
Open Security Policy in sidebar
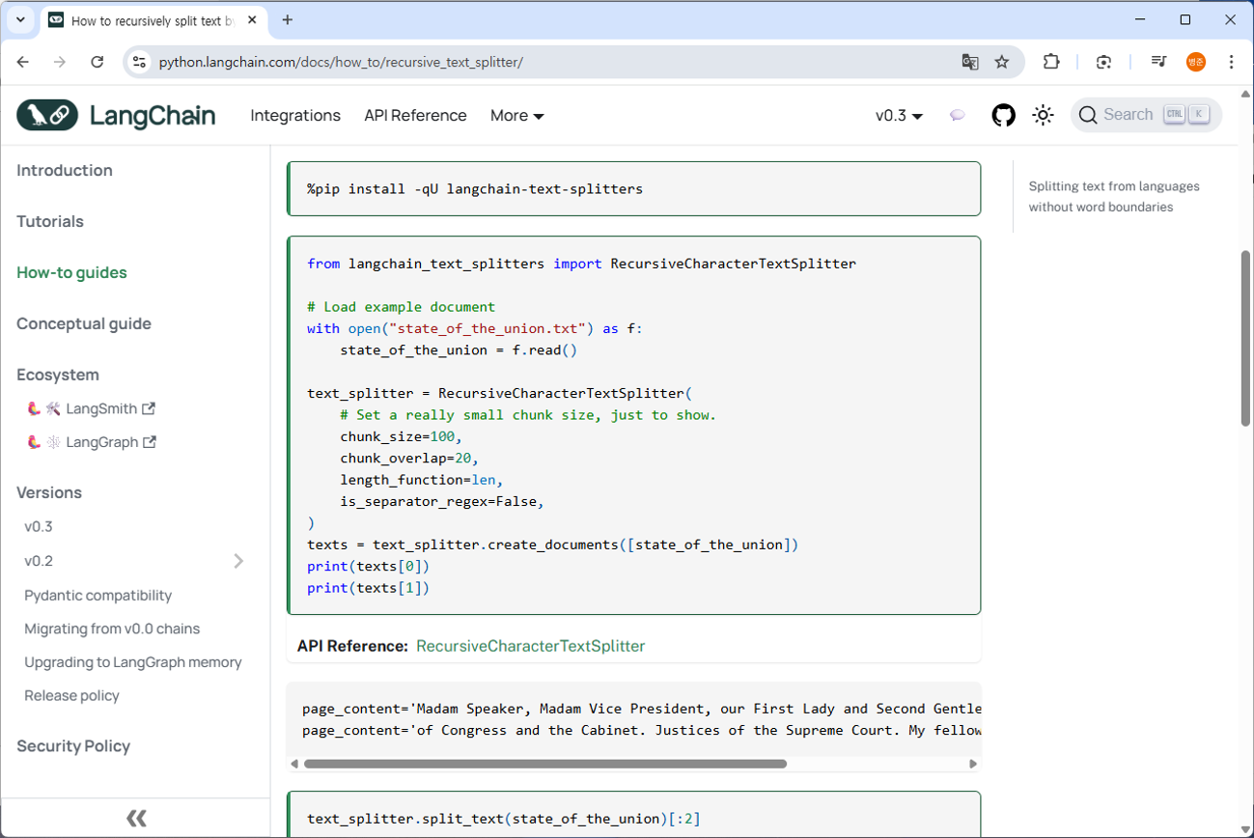click(x=73, y=746)
